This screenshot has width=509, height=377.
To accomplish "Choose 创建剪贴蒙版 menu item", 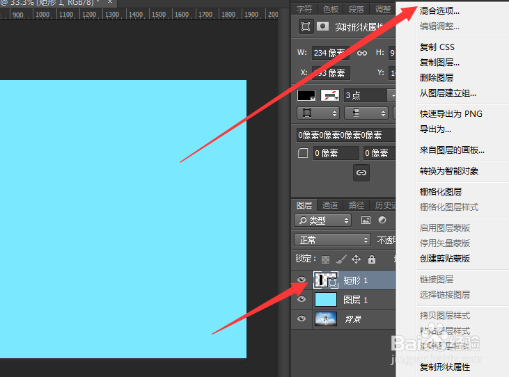I will [x=445, y=258].
